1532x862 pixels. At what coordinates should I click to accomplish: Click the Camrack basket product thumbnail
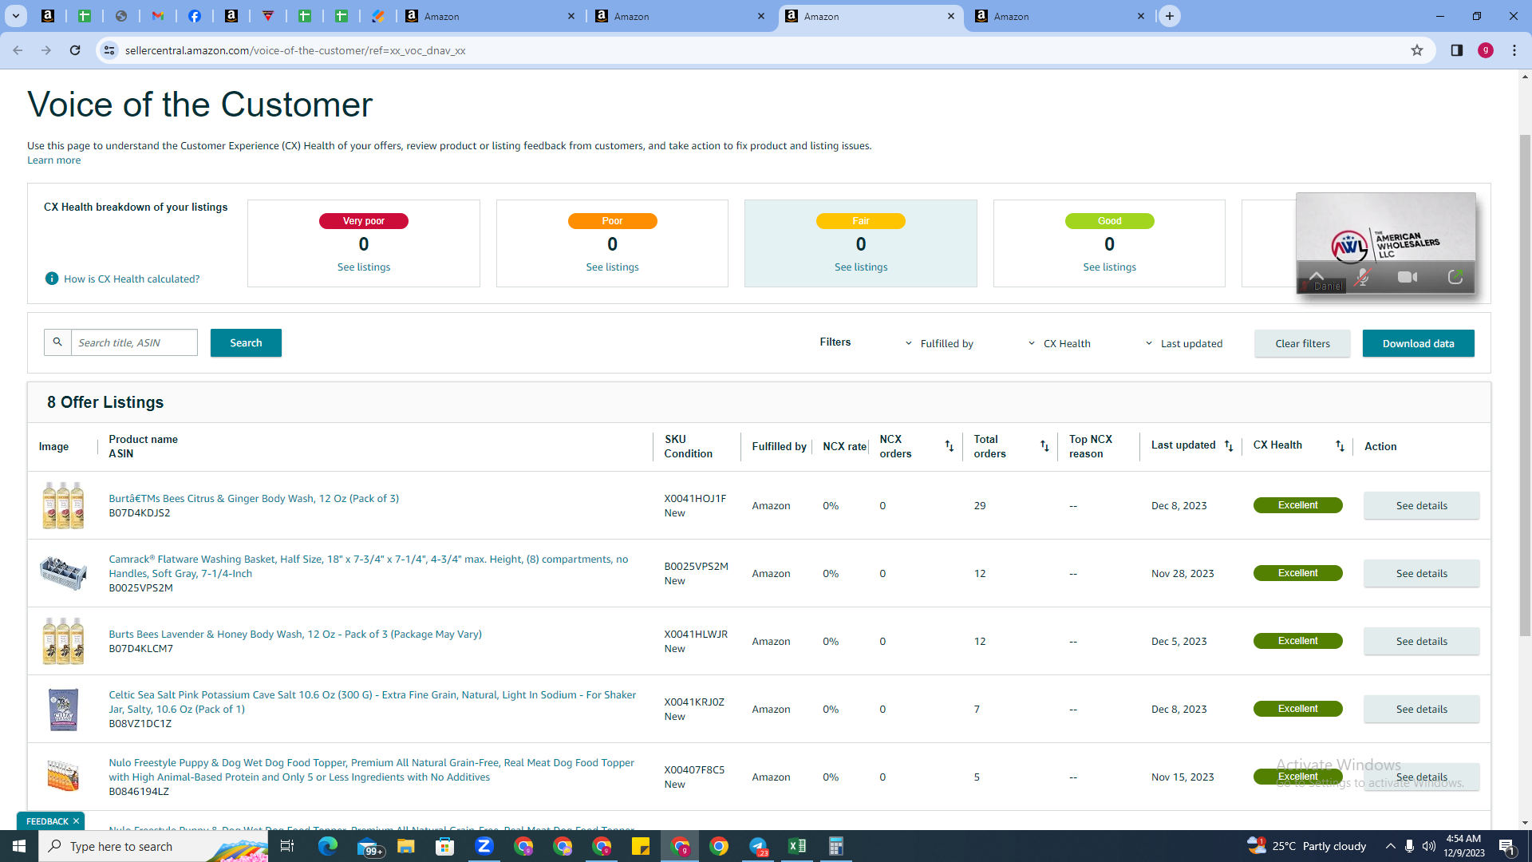(63, 573)
